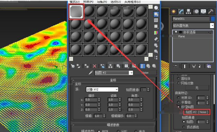Click the Pin Stack icon
Image resolution: width=217 pixels, height=132 pixels.
click(x=175, y=66)
